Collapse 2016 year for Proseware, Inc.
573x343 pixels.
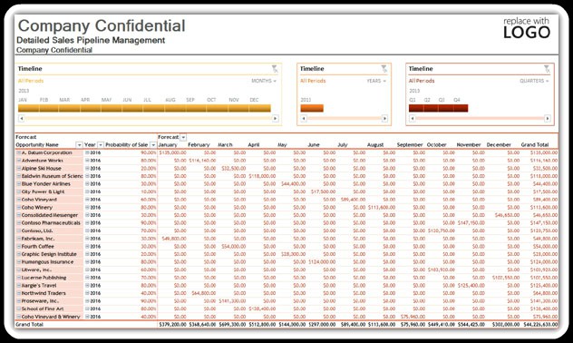pyautogui.click(x=87, y=301)
